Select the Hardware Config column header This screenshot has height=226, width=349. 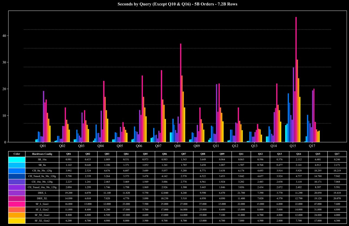point(42,154)
